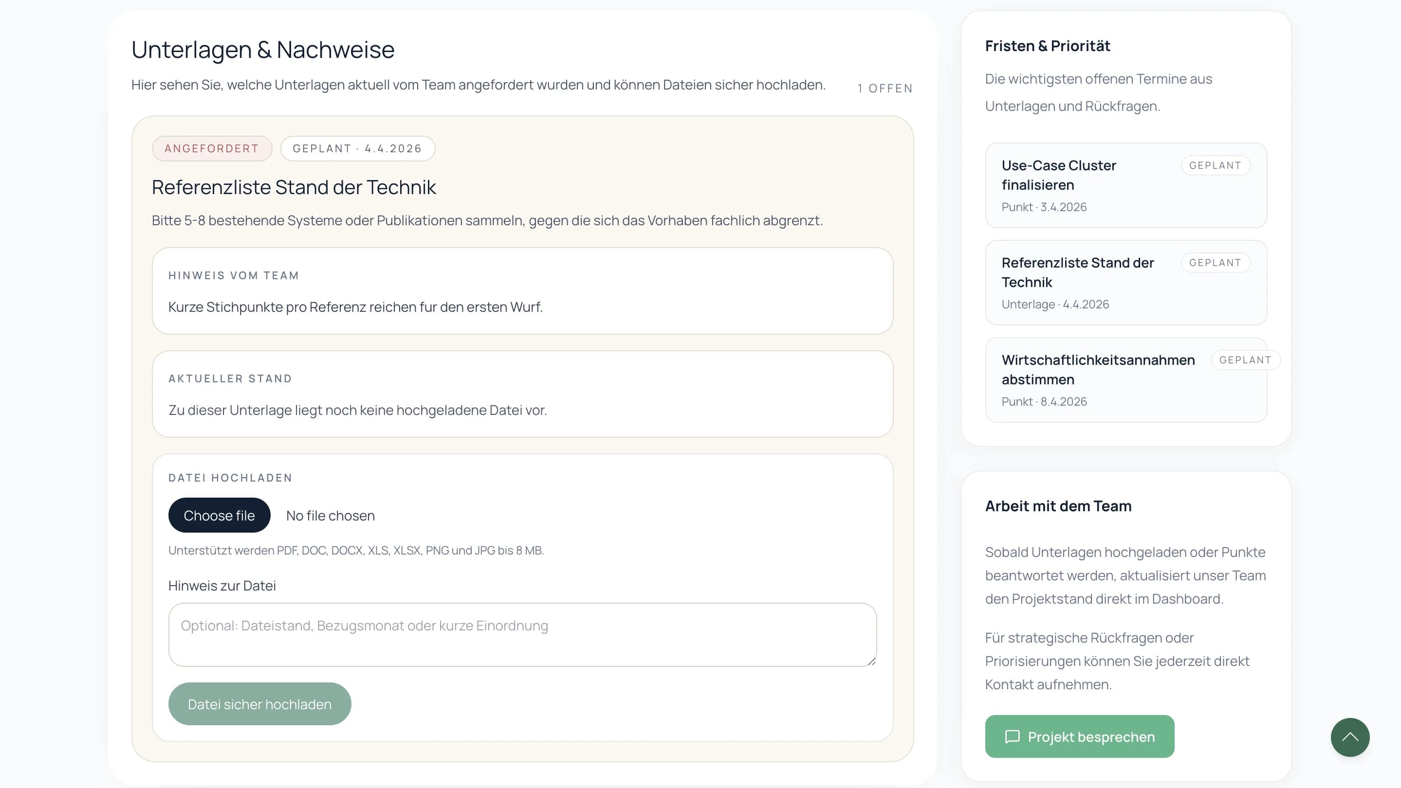Click textarea resize handle corner
The width and height of the screenshot is (1401, 788).
click(872, 662)
